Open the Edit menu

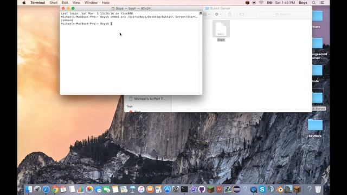point(65,3)
